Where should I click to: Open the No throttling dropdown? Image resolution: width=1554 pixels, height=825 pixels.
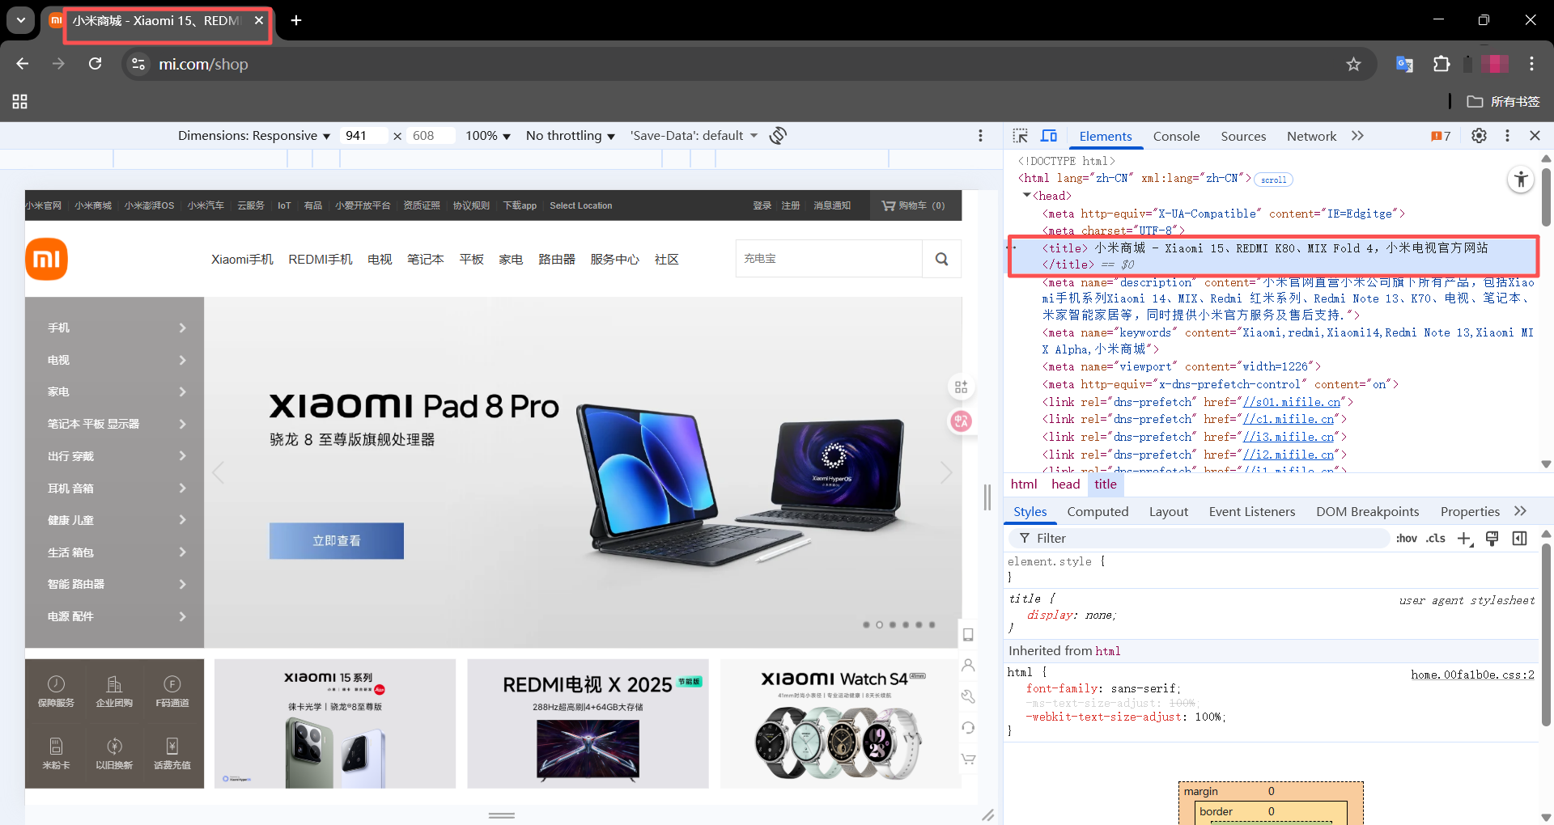571,136
